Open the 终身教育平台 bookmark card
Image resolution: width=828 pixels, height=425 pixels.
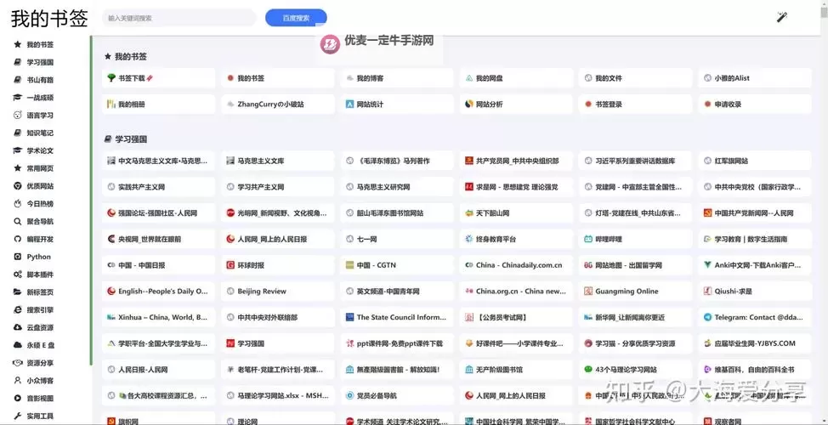517,239
